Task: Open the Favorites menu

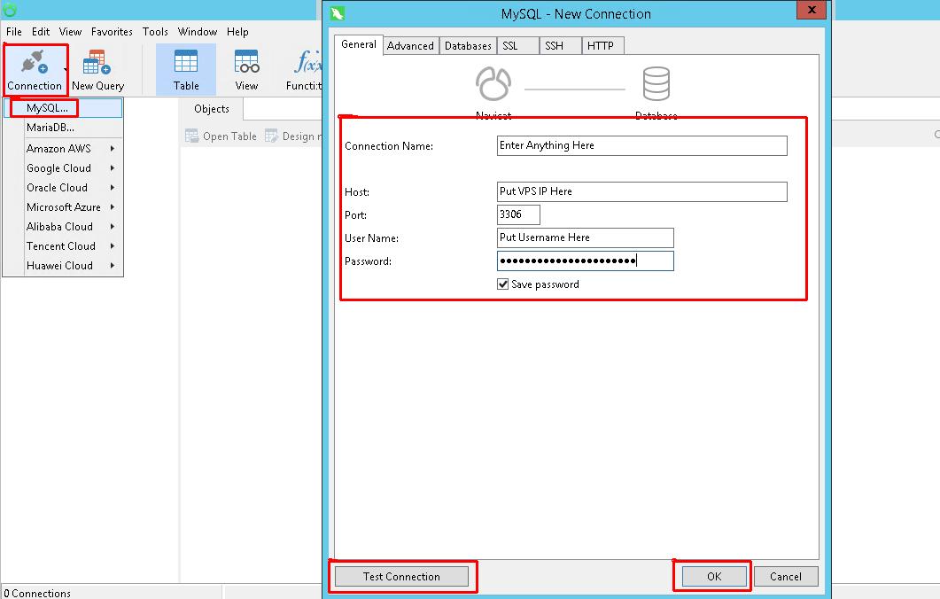Action: pos(112,32)
